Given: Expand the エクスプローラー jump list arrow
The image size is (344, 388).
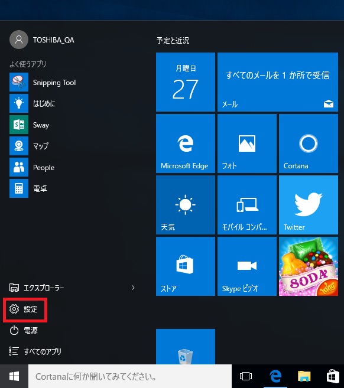Looking at the screenshot, I should point(133,288).
